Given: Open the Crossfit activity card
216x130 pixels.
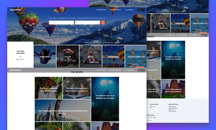Looking at the screenshot, I should pyautogui.click(x=68, y=56).
